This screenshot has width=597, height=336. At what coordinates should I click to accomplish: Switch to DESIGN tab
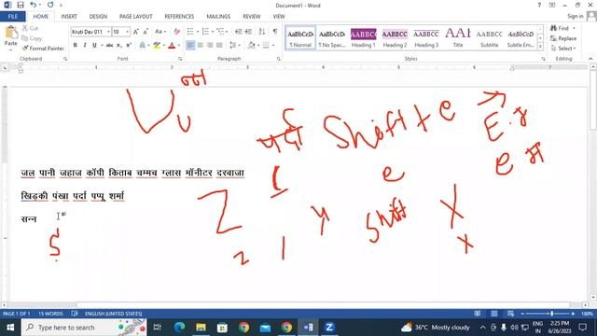click(98, 17)
